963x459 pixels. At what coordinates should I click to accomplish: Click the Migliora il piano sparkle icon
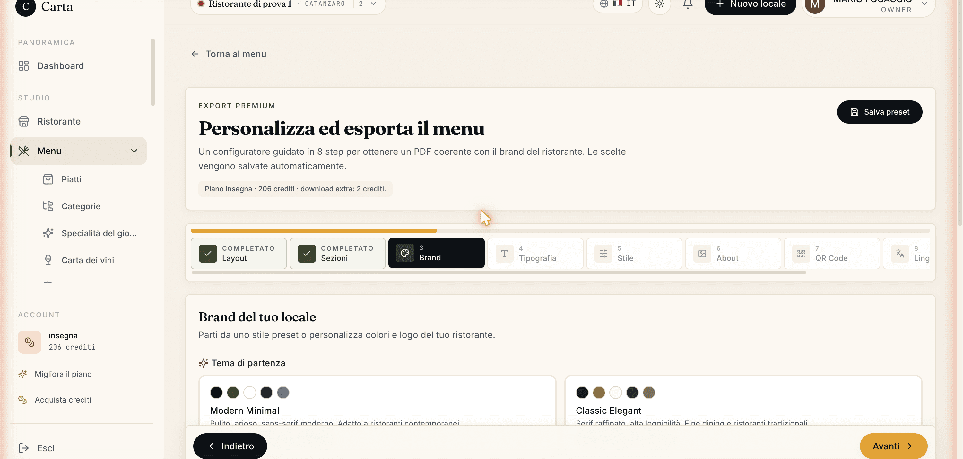click(x=22, y=374)
